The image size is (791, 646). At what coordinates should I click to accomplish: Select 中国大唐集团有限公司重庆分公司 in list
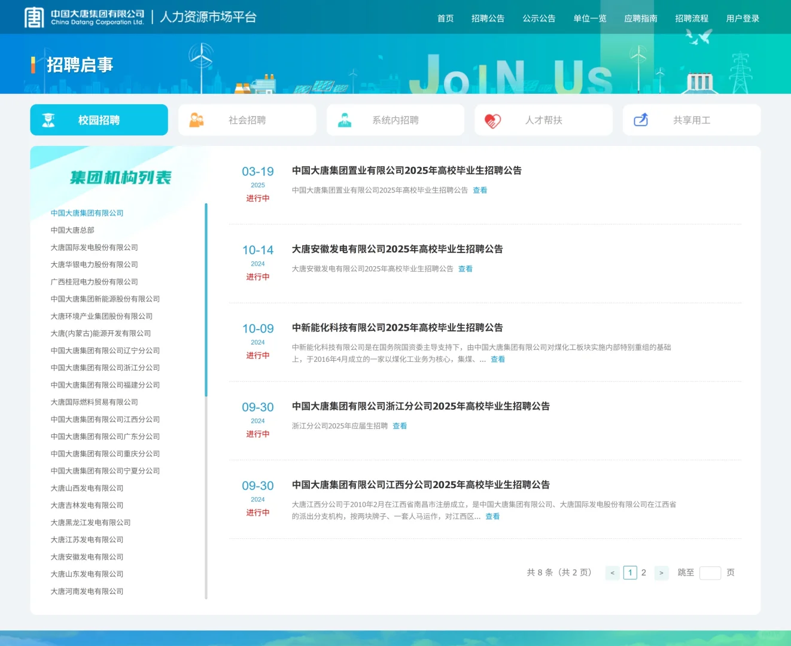(105, 454)
